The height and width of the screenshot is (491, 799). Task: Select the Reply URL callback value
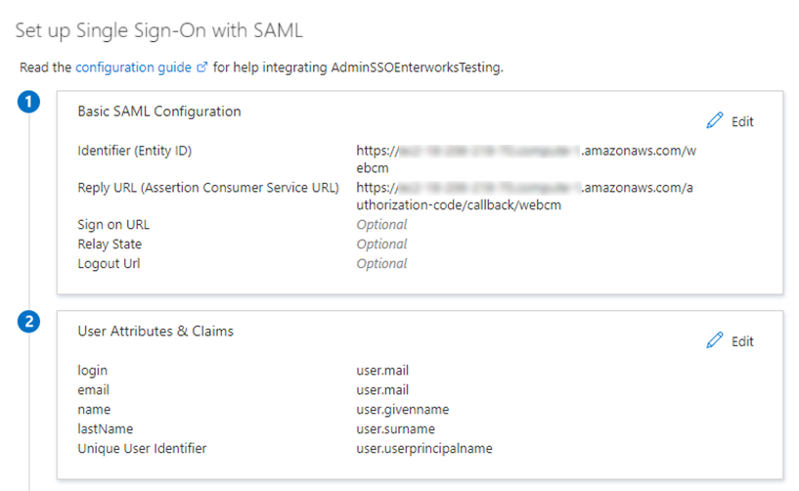click(x=528, y=196)
